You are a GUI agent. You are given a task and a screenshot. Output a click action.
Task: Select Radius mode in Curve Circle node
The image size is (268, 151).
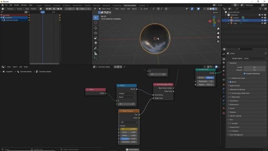pyautogui.click(x=210, y=78)
